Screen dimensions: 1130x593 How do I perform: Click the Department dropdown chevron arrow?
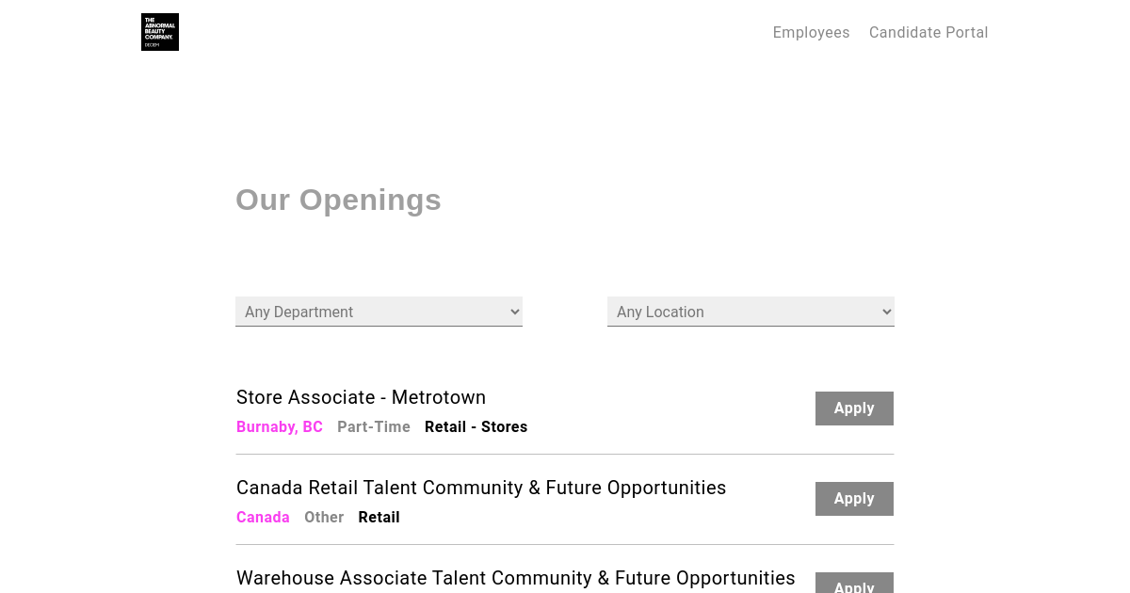[x=514, y=312]
